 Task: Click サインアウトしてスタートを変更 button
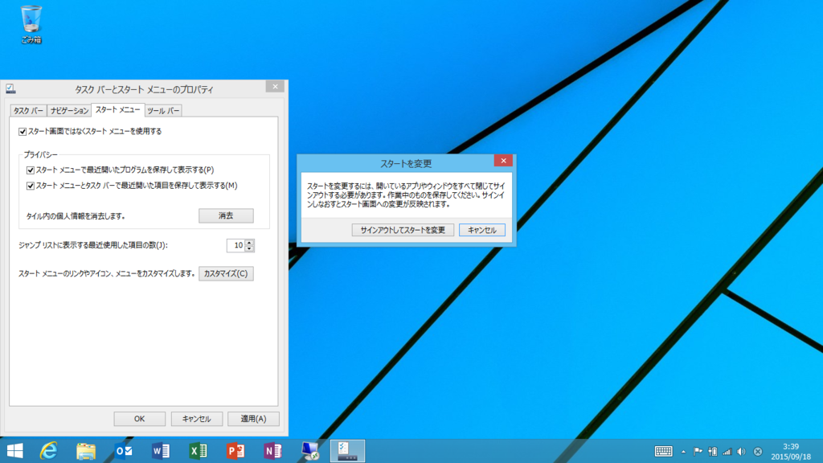point(403,230)
